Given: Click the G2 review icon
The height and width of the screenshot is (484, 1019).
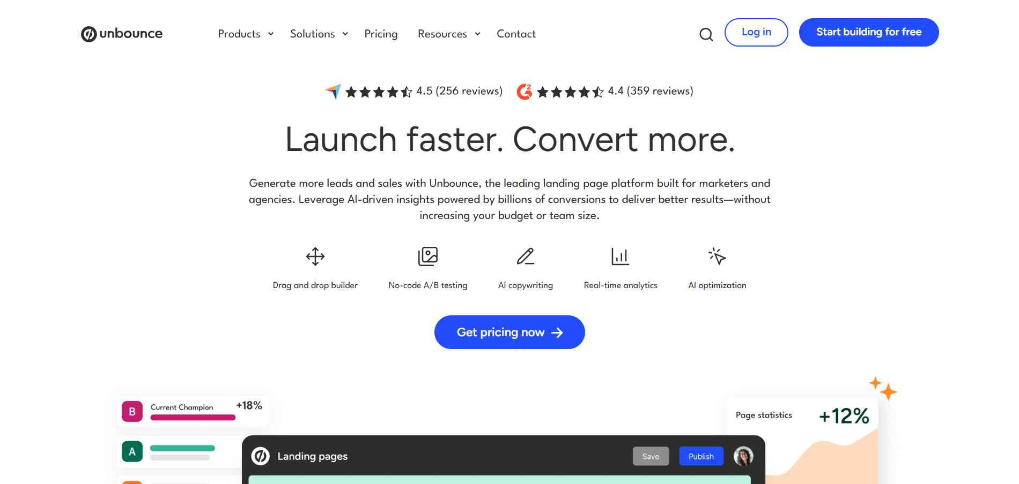Looking at the screenshot, I should [523, 91].
